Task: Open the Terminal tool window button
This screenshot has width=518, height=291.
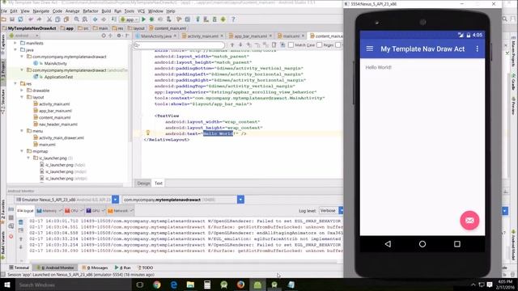Action: point(19,268)
